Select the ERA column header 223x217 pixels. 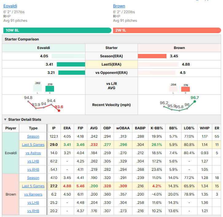[x=67, y=128]
